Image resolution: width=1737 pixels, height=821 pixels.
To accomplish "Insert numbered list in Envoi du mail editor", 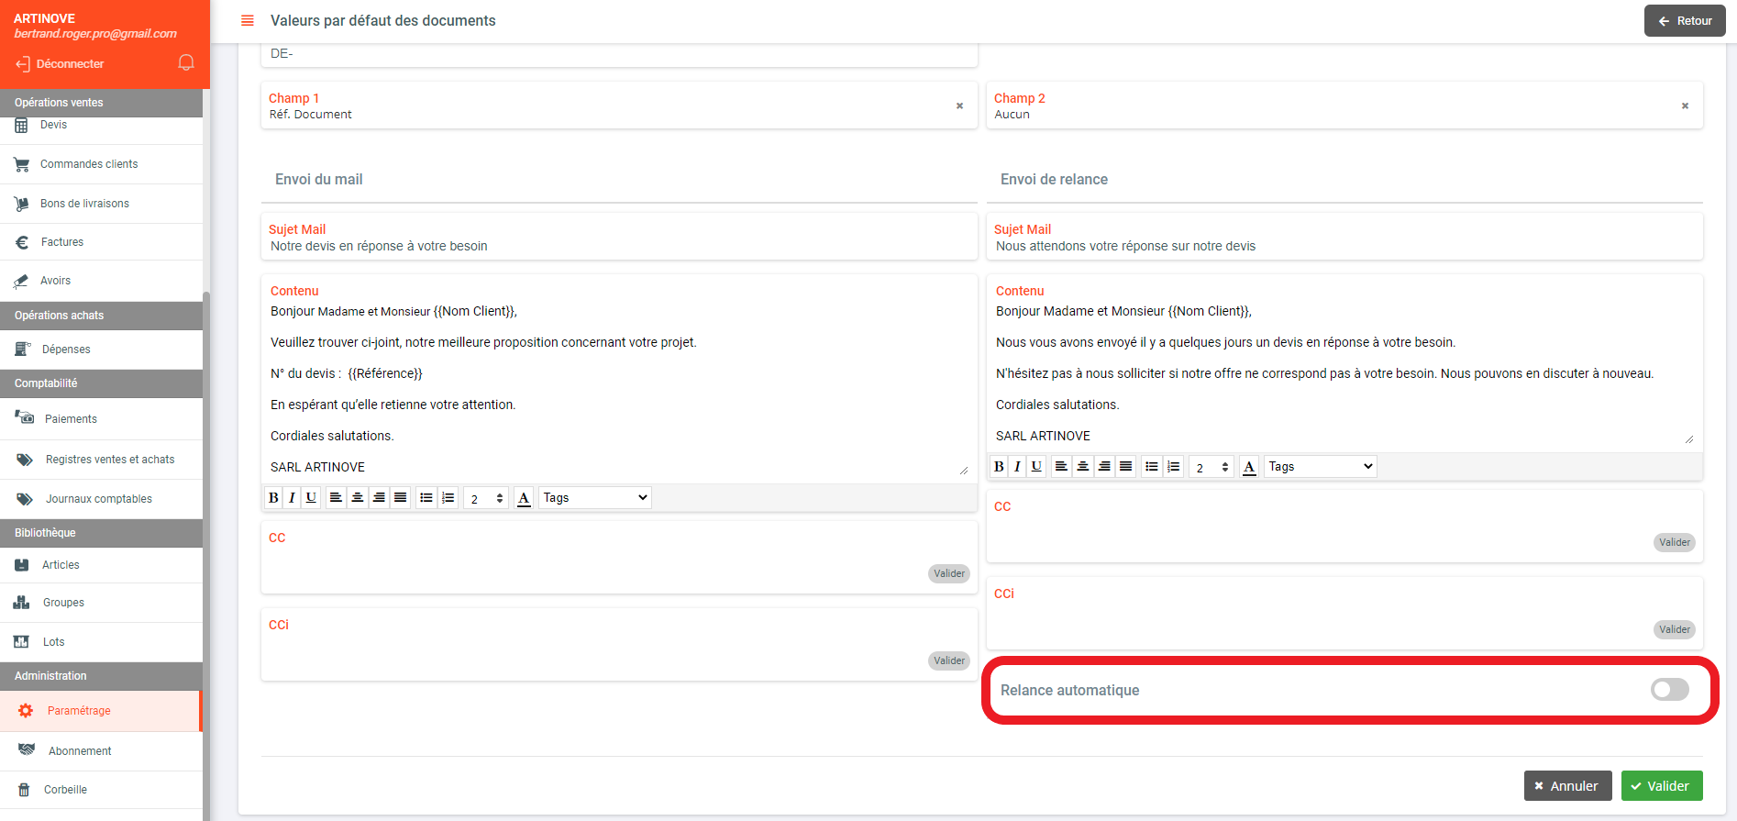I will click(x=448, y=498).
